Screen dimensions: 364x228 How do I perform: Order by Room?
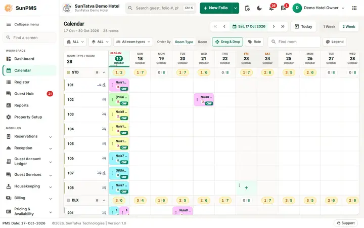click(x=202, y=42)
